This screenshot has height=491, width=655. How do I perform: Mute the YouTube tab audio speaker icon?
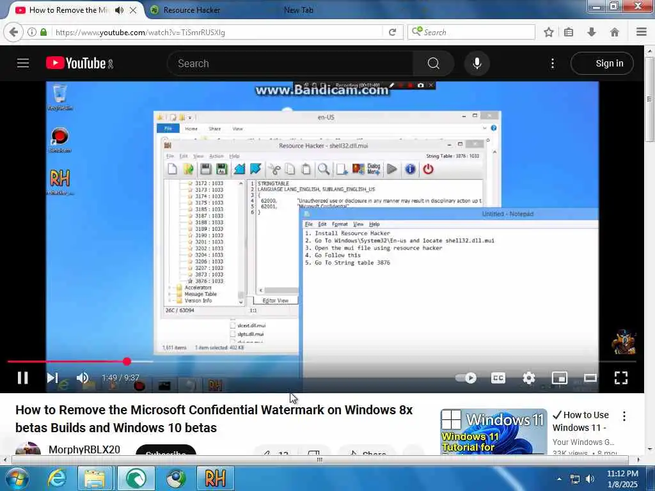pyautogui.click(x=119, y=10)
